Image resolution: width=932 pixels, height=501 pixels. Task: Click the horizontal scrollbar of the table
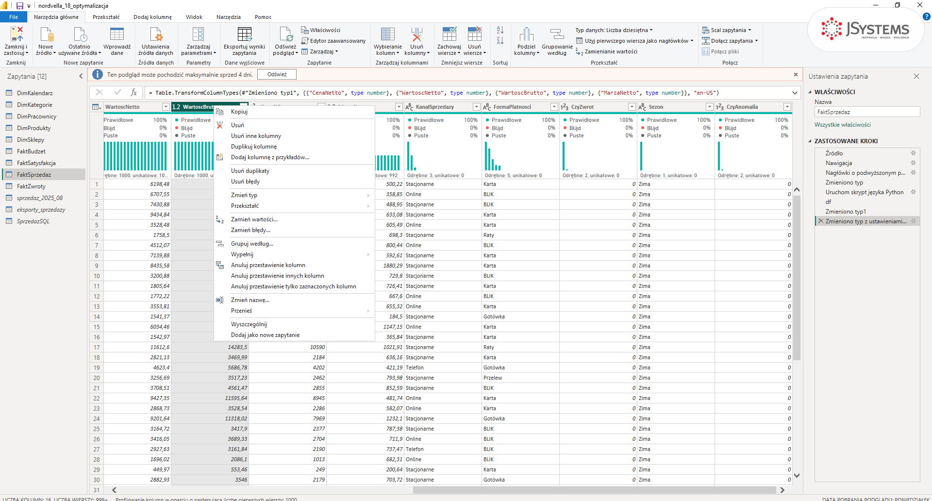(x=595, y=490)
